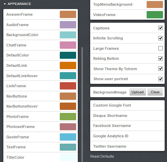167x162 pixels.
Task: Click the Reset Defaults link
Action: pyautogui.click(x=102, y=156)
